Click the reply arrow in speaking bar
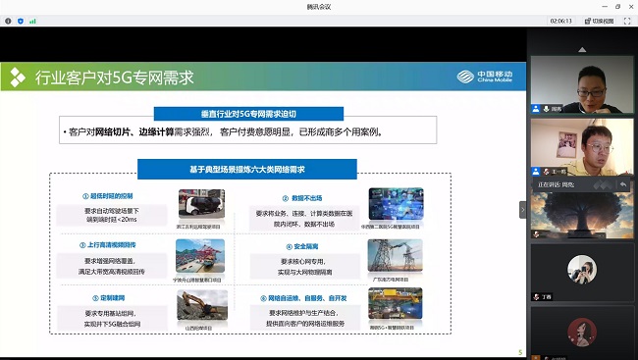This screenshot has height=360, width=638. (623, 184)
